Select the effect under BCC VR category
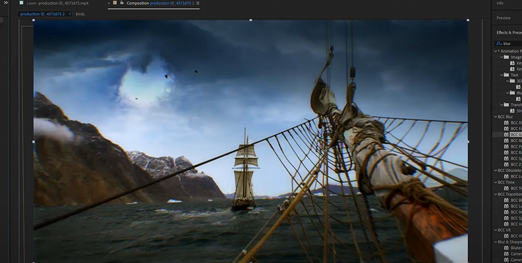The image size is (522, 263). click(x=515, y=236)
